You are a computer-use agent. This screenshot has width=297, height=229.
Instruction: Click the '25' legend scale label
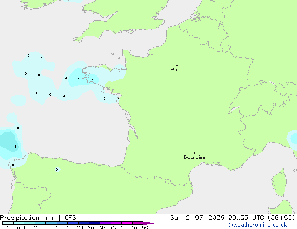[x=91, y=227]
